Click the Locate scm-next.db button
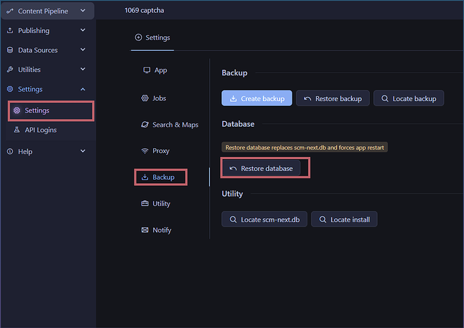Viewport: 464px width, 328px height. (x=264, y=220)
